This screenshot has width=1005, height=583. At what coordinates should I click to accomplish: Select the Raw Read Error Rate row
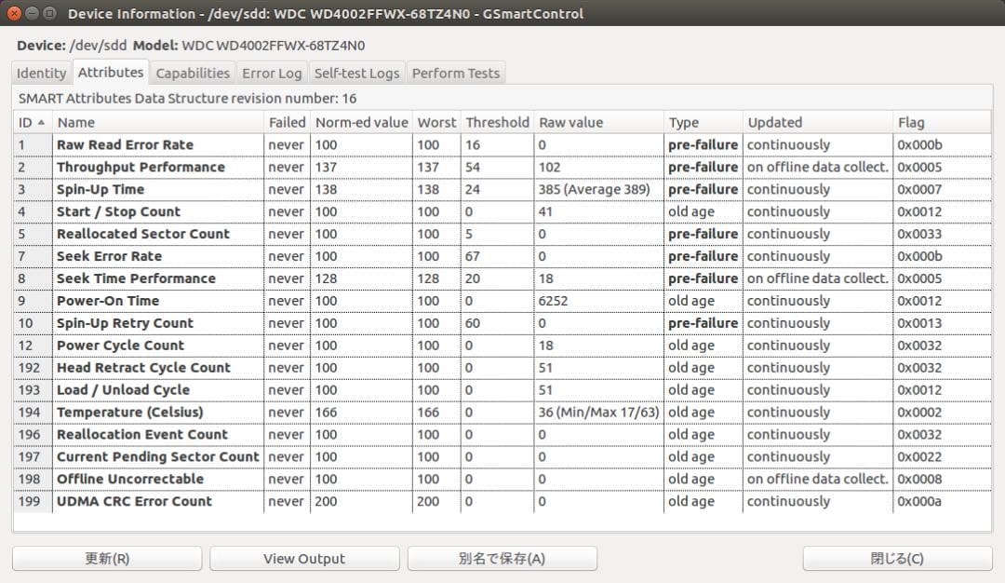pyautogui.click(x=125, y=145)
